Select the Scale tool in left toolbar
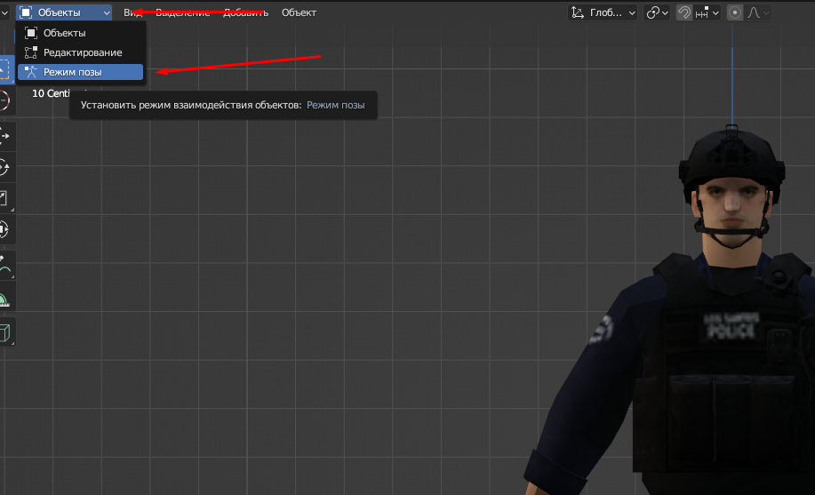Viewport: 815px width, 495px height. click(x=4, y=198)
